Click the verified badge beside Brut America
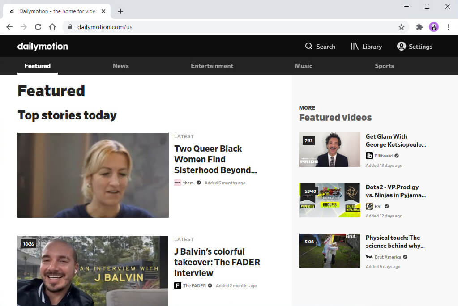The width and height of the screenshot is (458, 306). coord(405,257)
